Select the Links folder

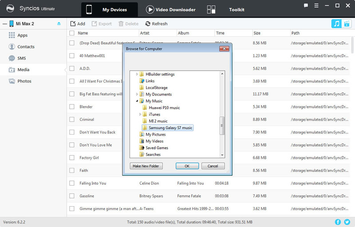pos(150,81)
